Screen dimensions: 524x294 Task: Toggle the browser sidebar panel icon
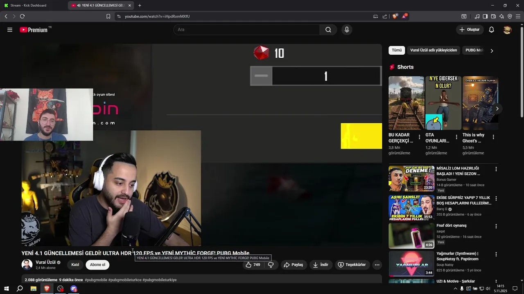point(485,16)
